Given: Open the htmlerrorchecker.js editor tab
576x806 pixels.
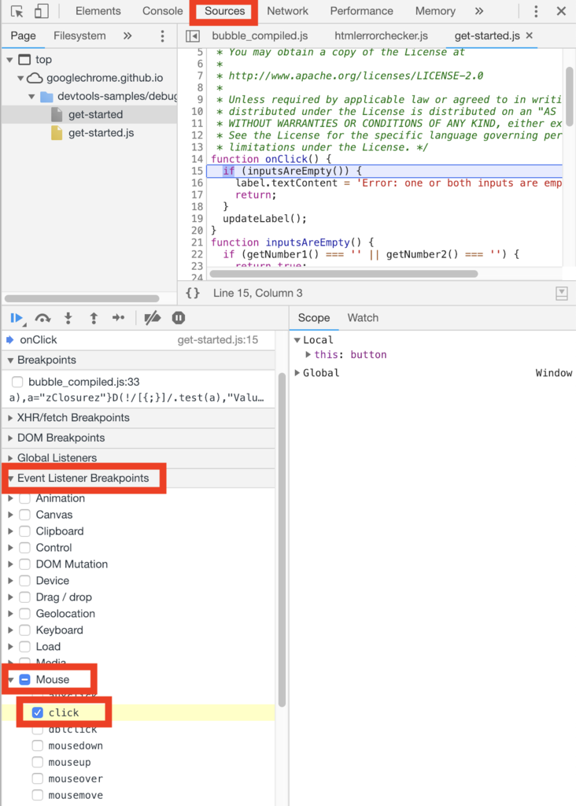Looking at the screenshot, I should coord(382,35).
